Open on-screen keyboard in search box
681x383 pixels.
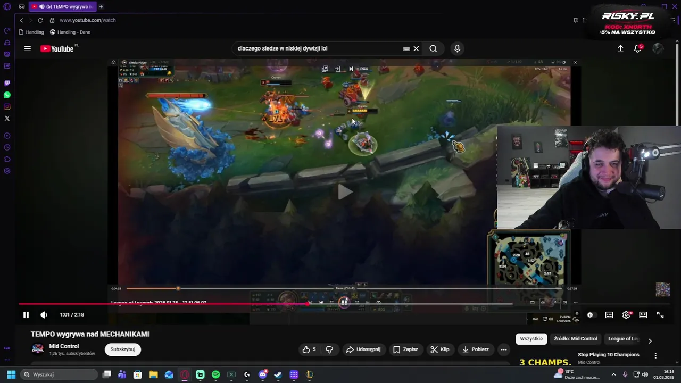(406, 48)
